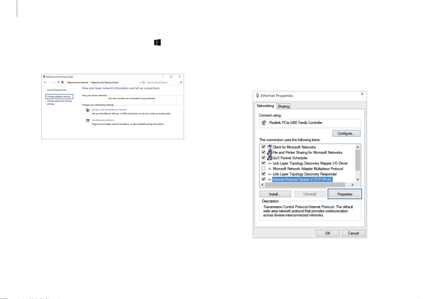The image size is (423, 299).
Task: Click the Ethernet Properties title bar icon
Action: pyautogui.click(x=257, y=95)
